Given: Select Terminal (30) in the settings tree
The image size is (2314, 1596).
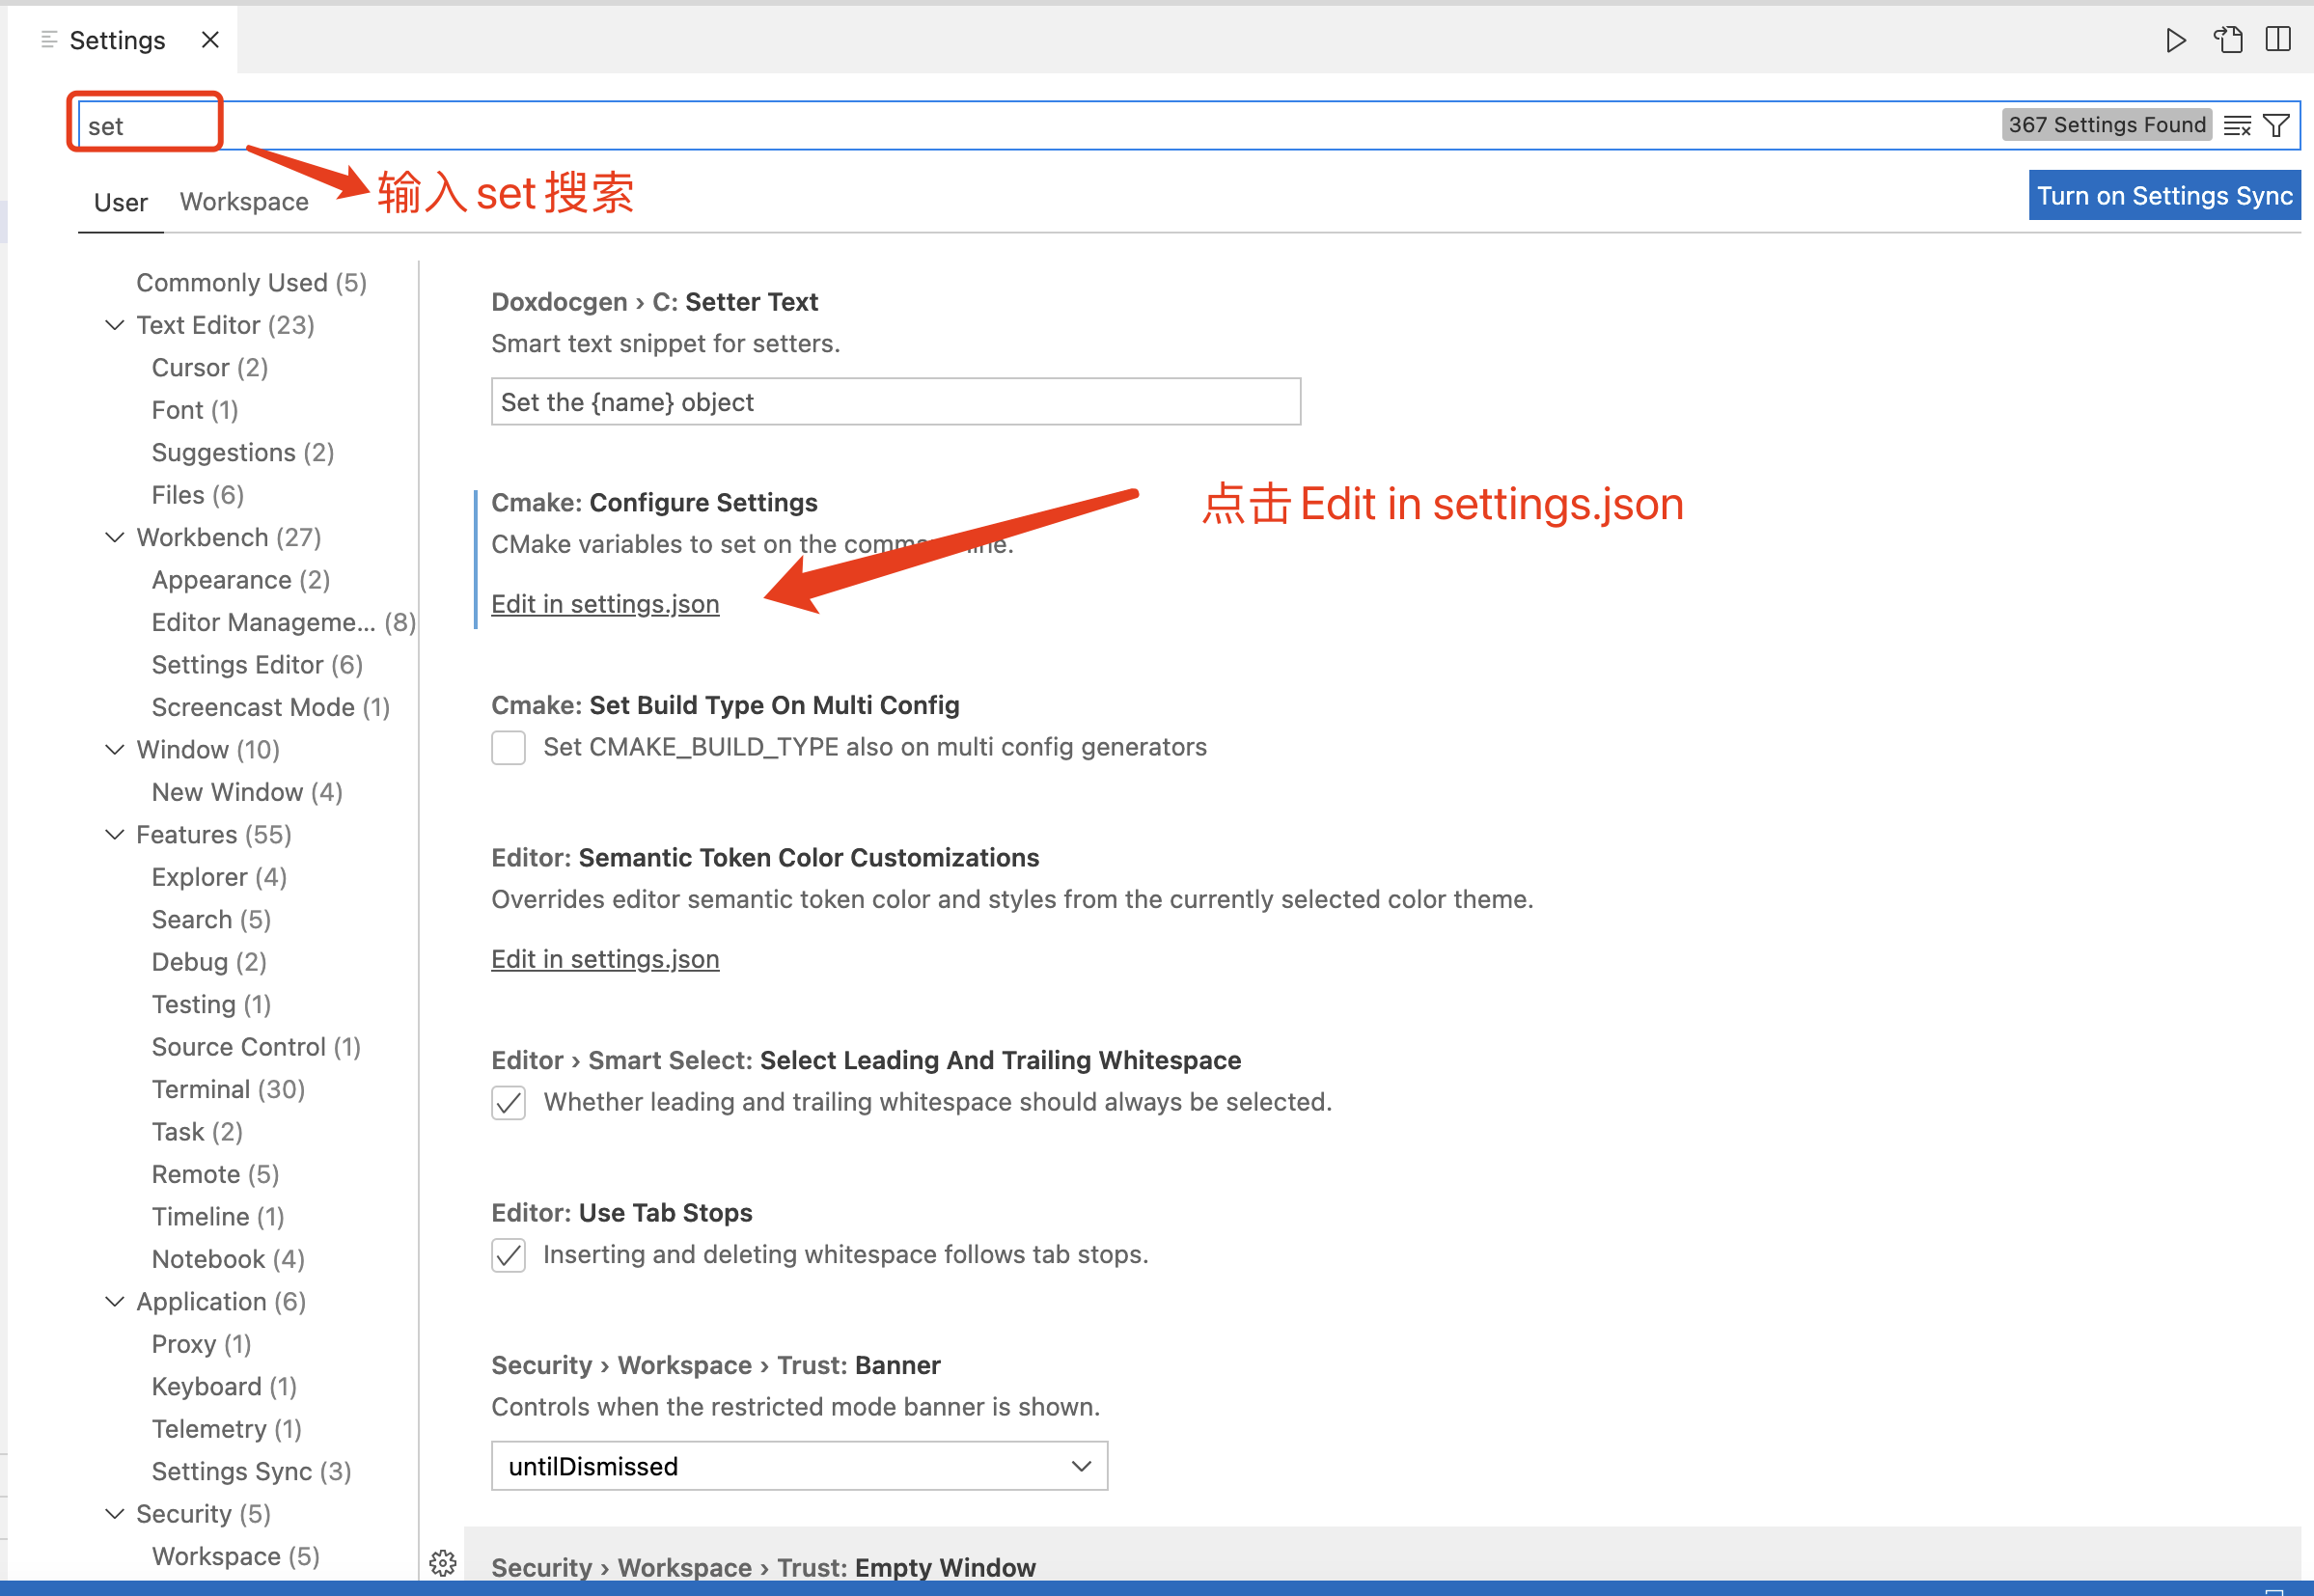Looking at the screenshot, I should pyautogui.click(x=228, y=1089).
